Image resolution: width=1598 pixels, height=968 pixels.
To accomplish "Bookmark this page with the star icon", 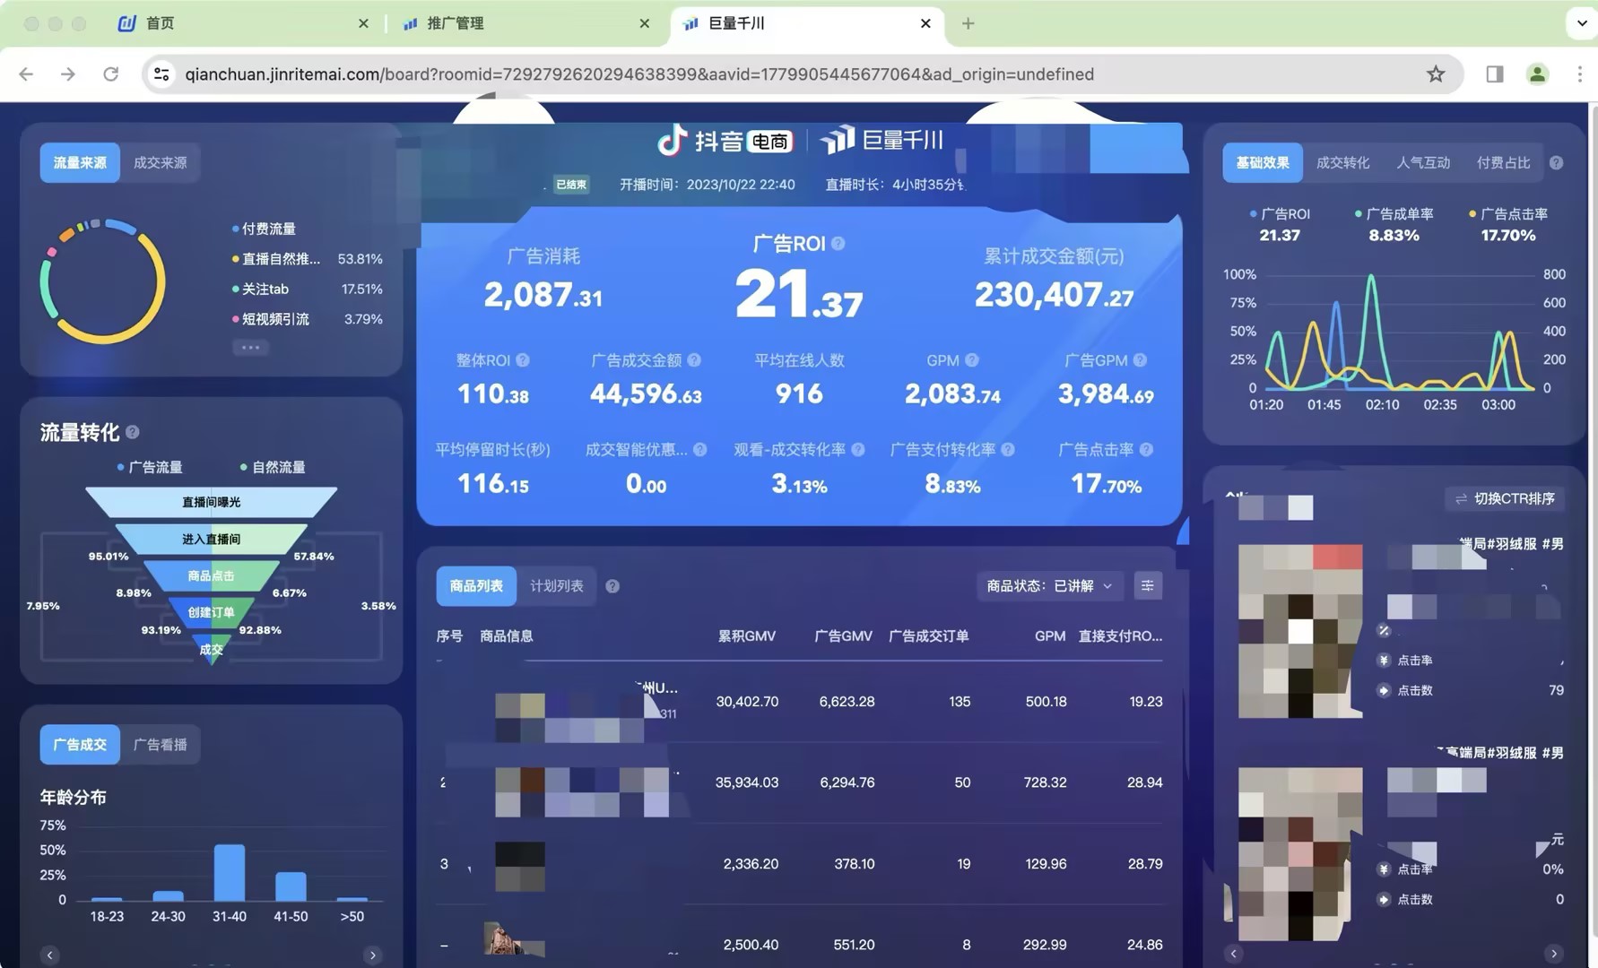I will pyautogui.click(x=1436, y=74).
